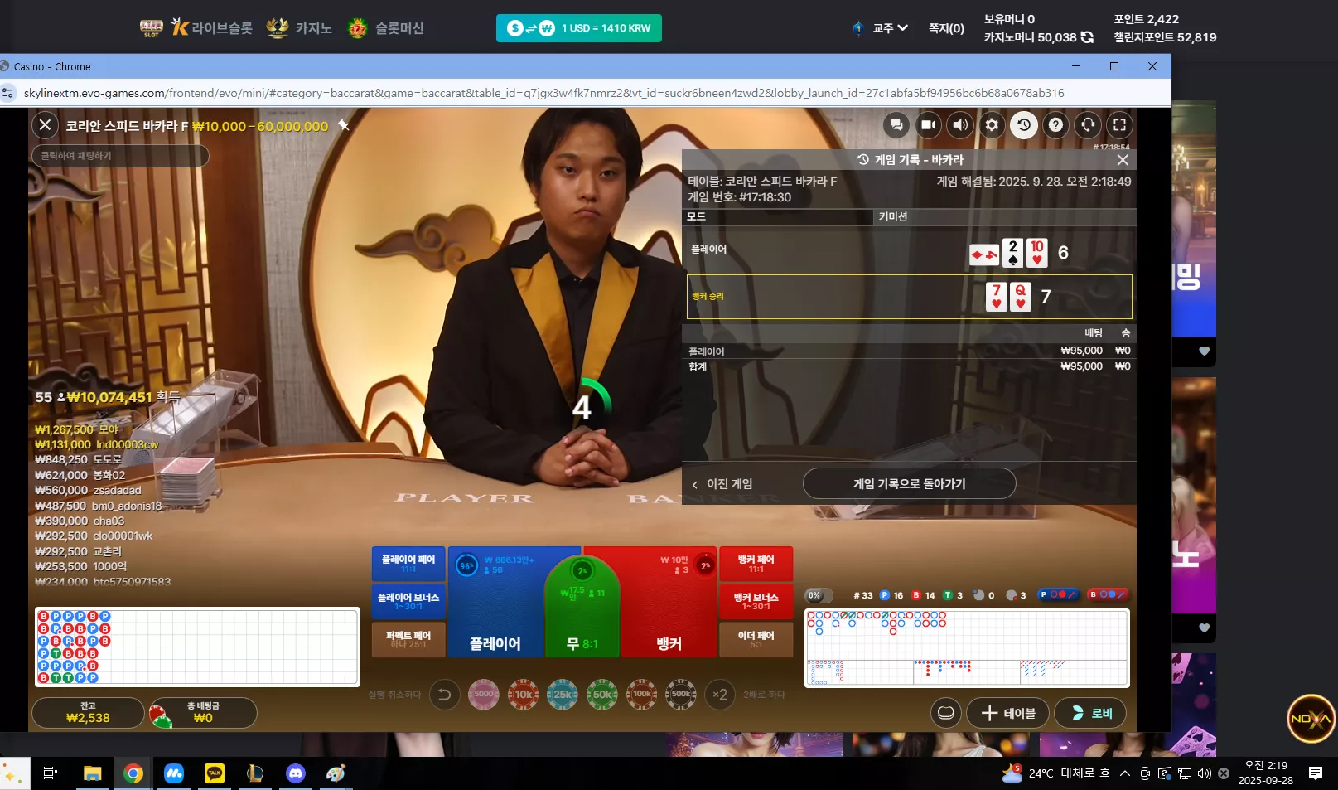Screen dimensions: 1338x790
Task: Open File Explorer from taskbar
Action: point(92,773)
